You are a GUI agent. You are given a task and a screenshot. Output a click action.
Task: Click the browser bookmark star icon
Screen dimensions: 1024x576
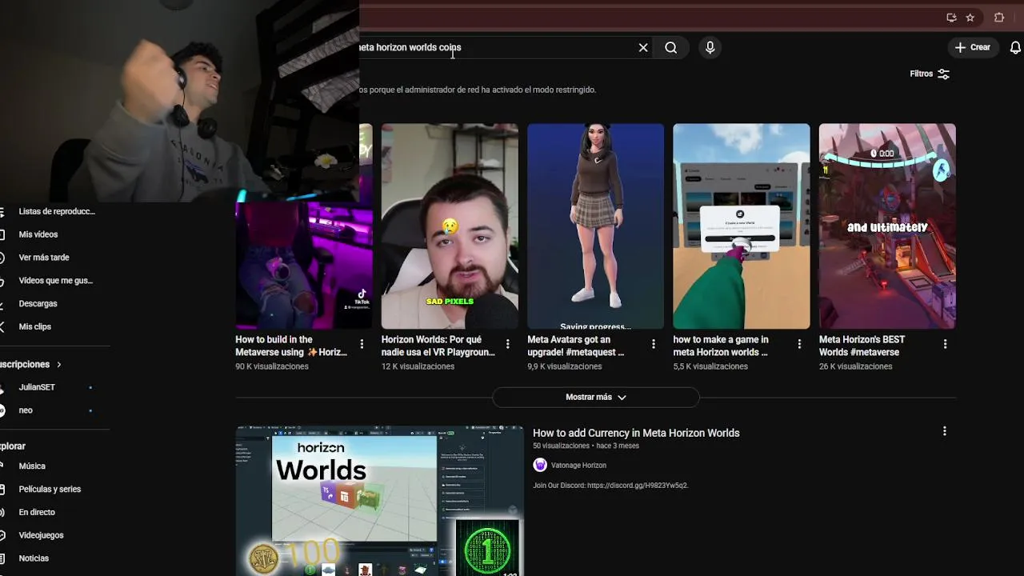click(x=970, y=18)
